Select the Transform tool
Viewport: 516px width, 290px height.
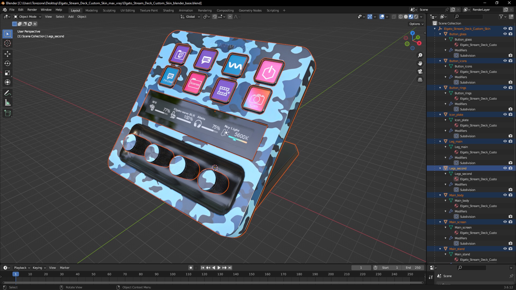point(8,82)
